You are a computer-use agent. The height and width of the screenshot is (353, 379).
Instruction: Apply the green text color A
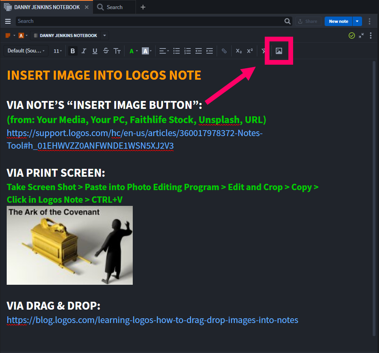pos(132,51)
